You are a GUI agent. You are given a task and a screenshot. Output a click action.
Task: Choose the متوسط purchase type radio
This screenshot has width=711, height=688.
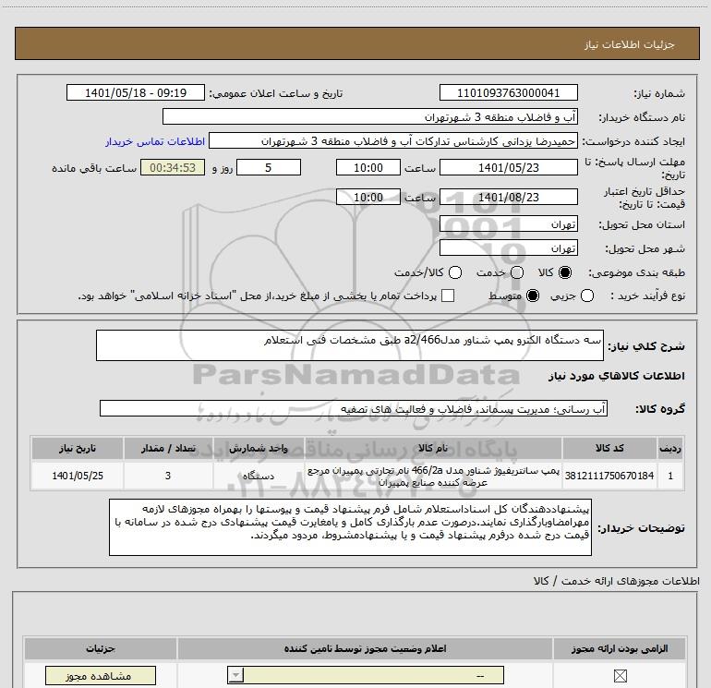click(533, 296)
